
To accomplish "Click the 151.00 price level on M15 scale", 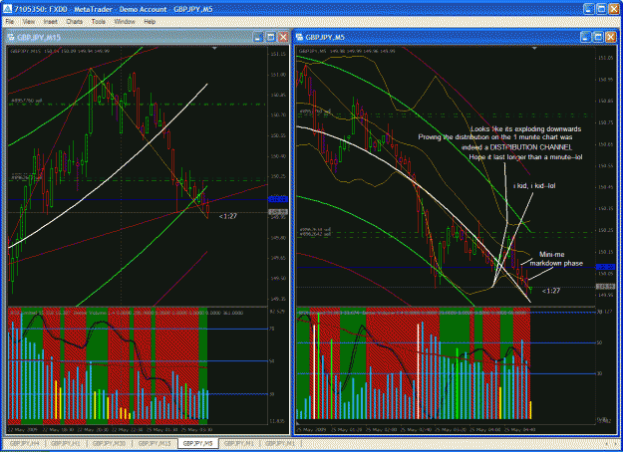I will pyautogui.click(x=278, y=75).
